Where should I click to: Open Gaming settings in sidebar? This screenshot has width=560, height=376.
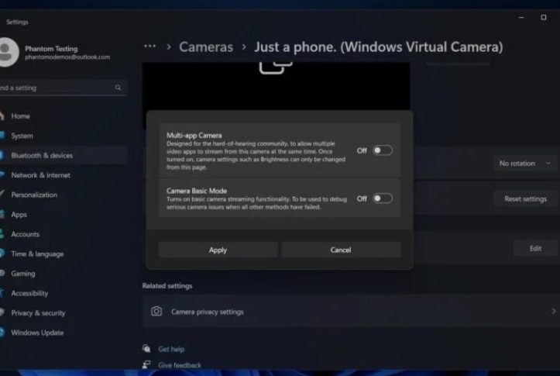(x=64, y=274)
